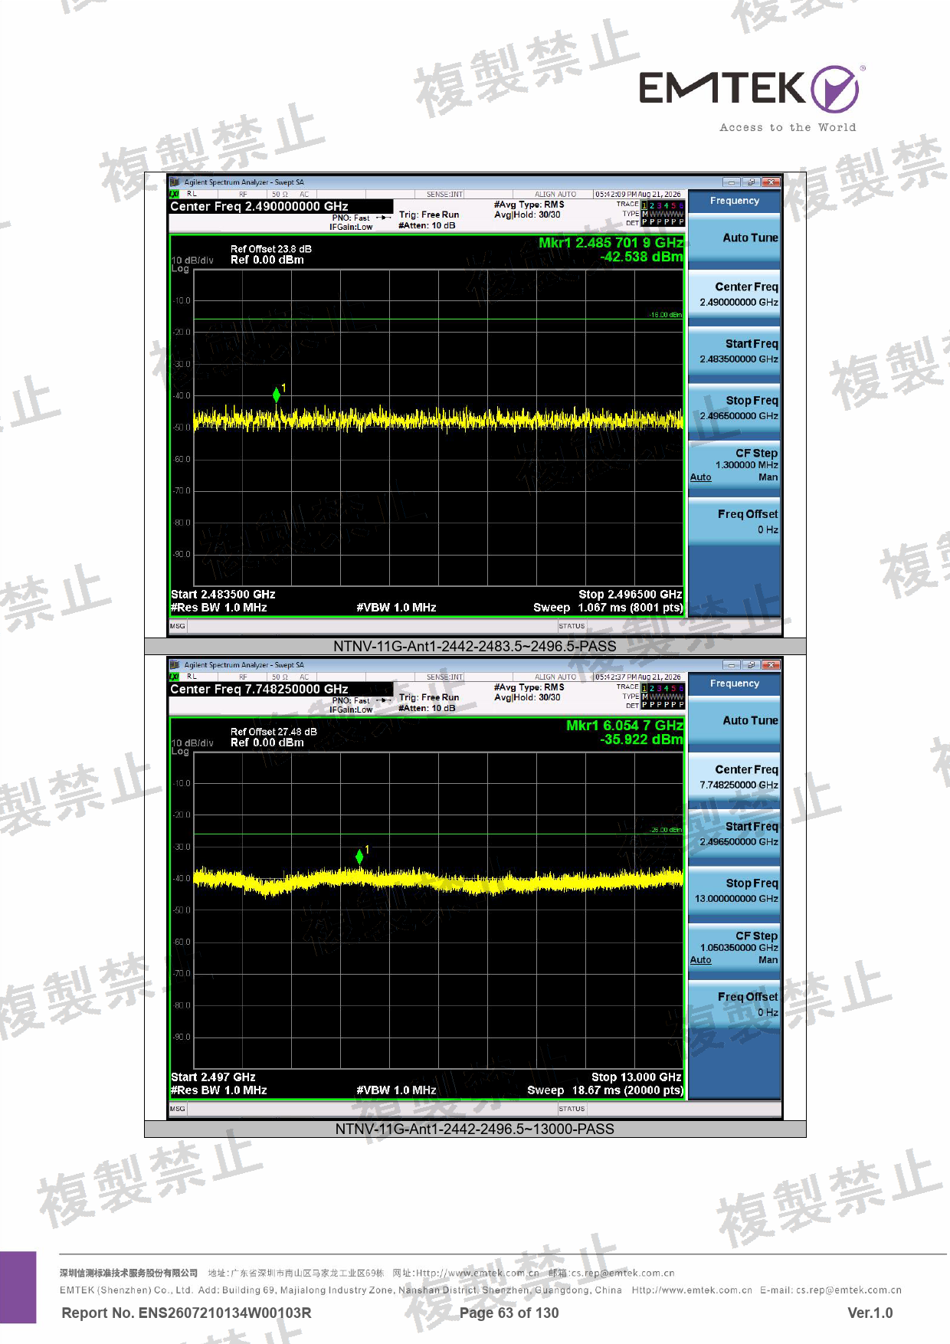Viewport: 950px width, 1344px height.
Task: Click the 'Mkr1 6.054 7 GHz' readout
Action: click(624, 726)
